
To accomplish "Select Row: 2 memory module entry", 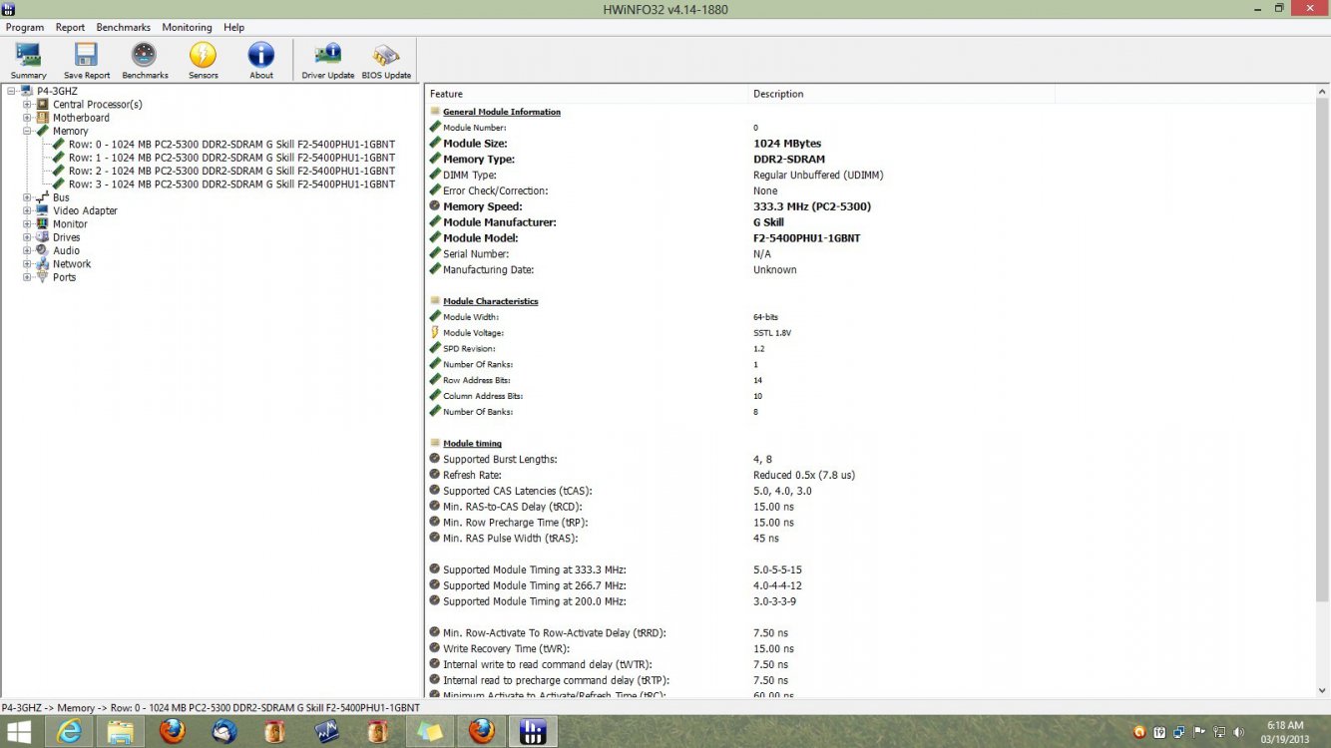I will click(x=231, y=171).
